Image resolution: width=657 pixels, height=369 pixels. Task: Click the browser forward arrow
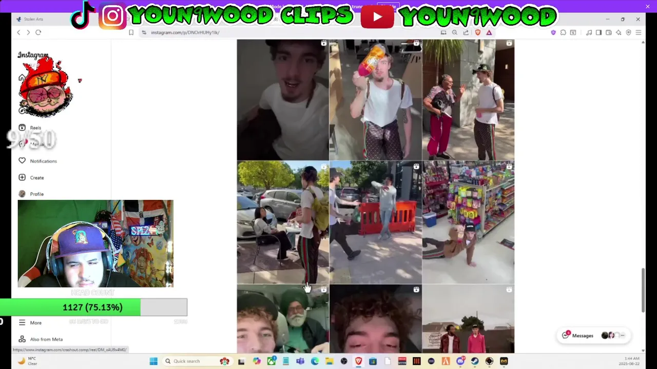coord(28,32)
